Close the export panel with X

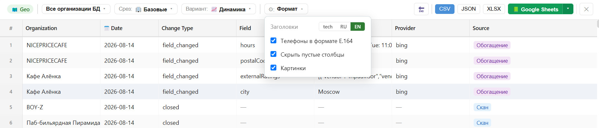[x=586, y=9]
